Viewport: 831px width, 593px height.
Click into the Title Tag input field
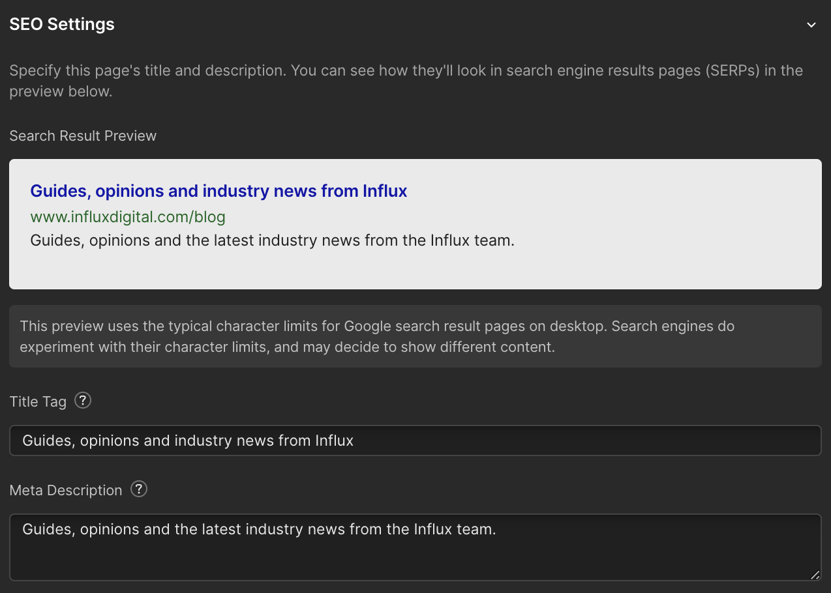tap(415, 441)
